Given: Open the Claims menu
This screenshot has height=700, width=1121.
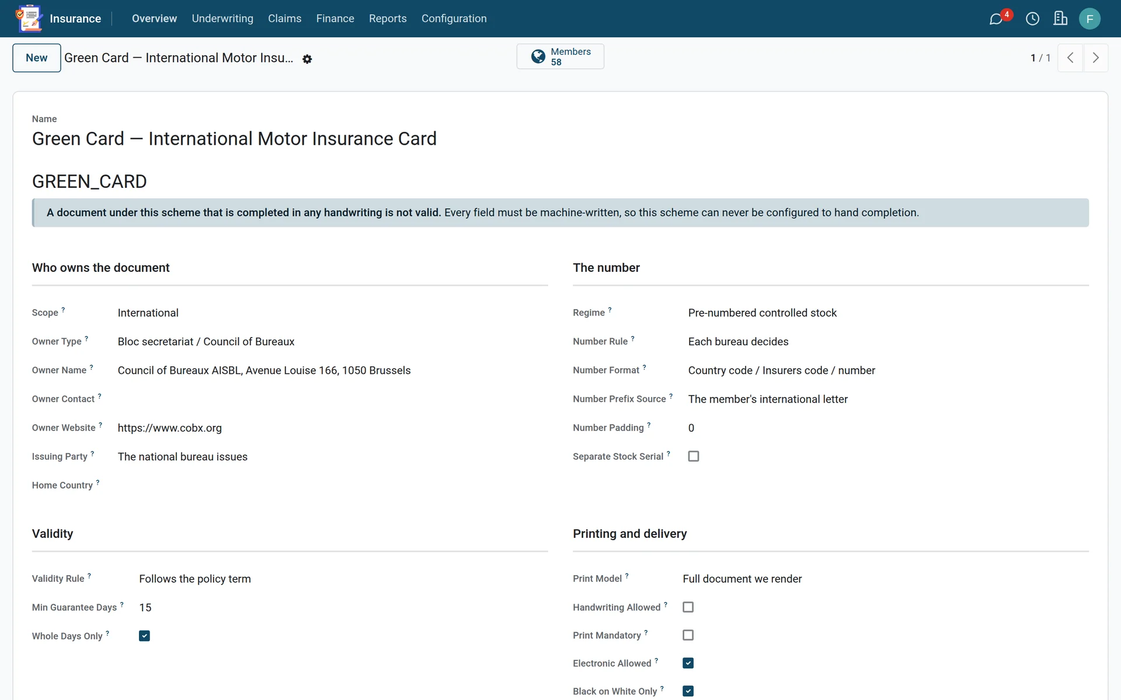Looking at the screenshot, I should pos(284,19).
